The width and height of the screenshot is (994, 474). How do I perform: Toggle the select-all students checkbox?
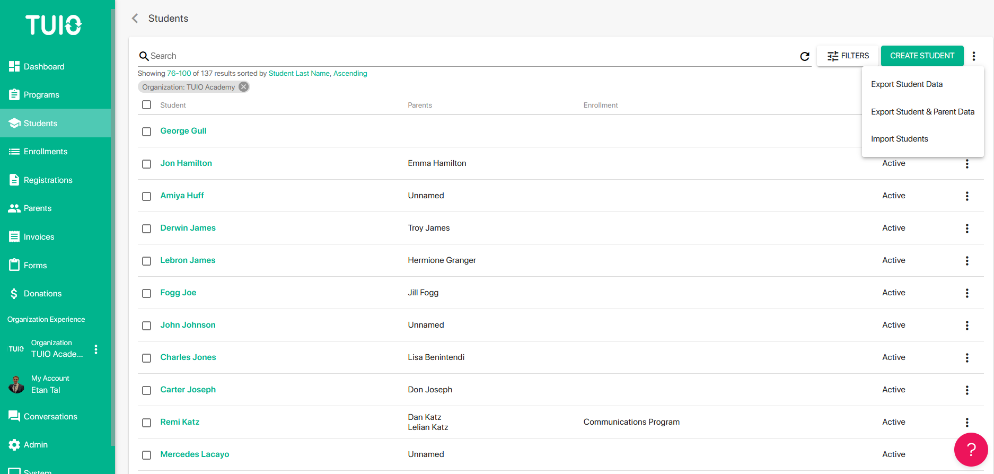[x=147, y=105]
